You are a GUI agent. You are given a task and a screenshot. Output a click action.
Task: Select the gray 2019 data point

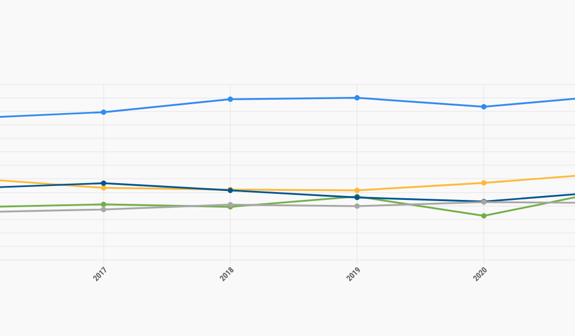point(357,206)
